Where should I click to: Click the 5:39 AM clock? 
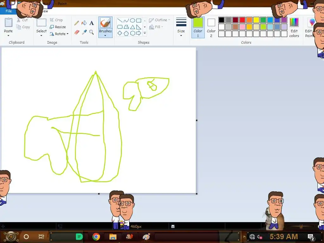click(x=284, y=237)
